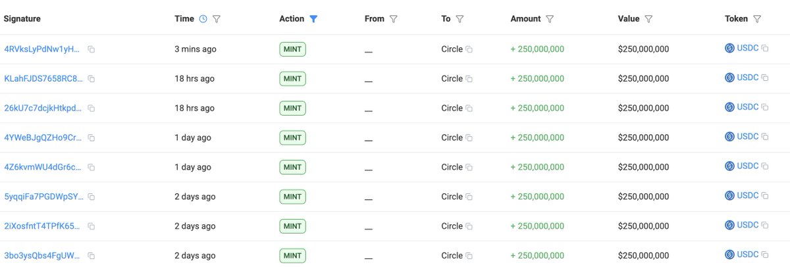Screen dimensions: 790x267
Task: Copy signature 5yqqiFa7PGDWpSY icon
Action: tap(92, 197)
